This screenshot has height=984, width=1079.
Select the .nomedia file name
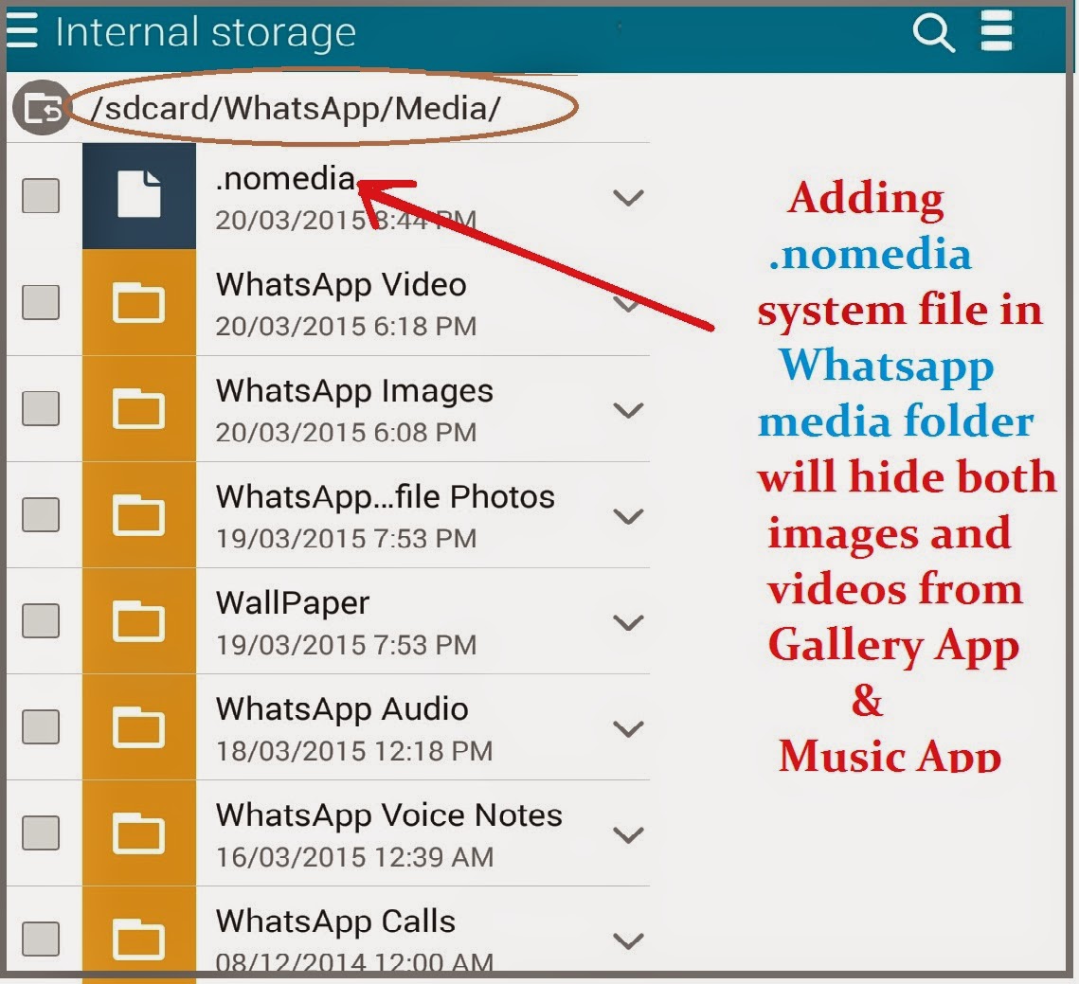(285, 179)
